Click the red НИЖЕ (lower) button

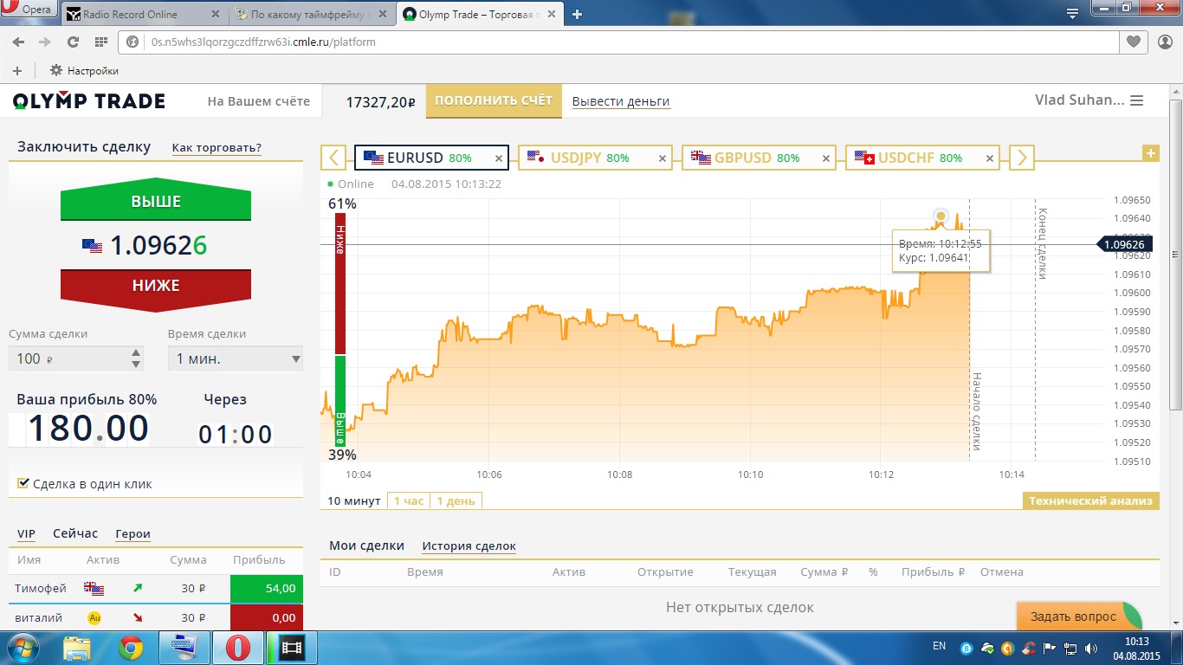156,286
